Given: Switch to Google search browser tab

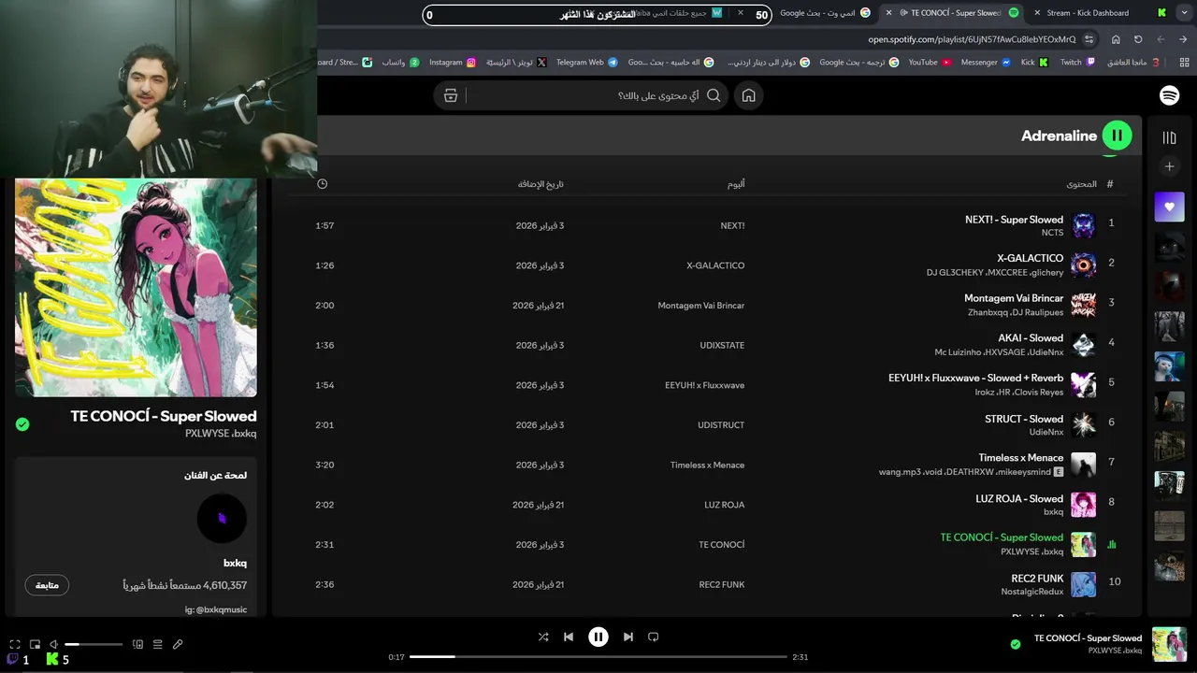Looking at the screenshot, I should 825,13.
